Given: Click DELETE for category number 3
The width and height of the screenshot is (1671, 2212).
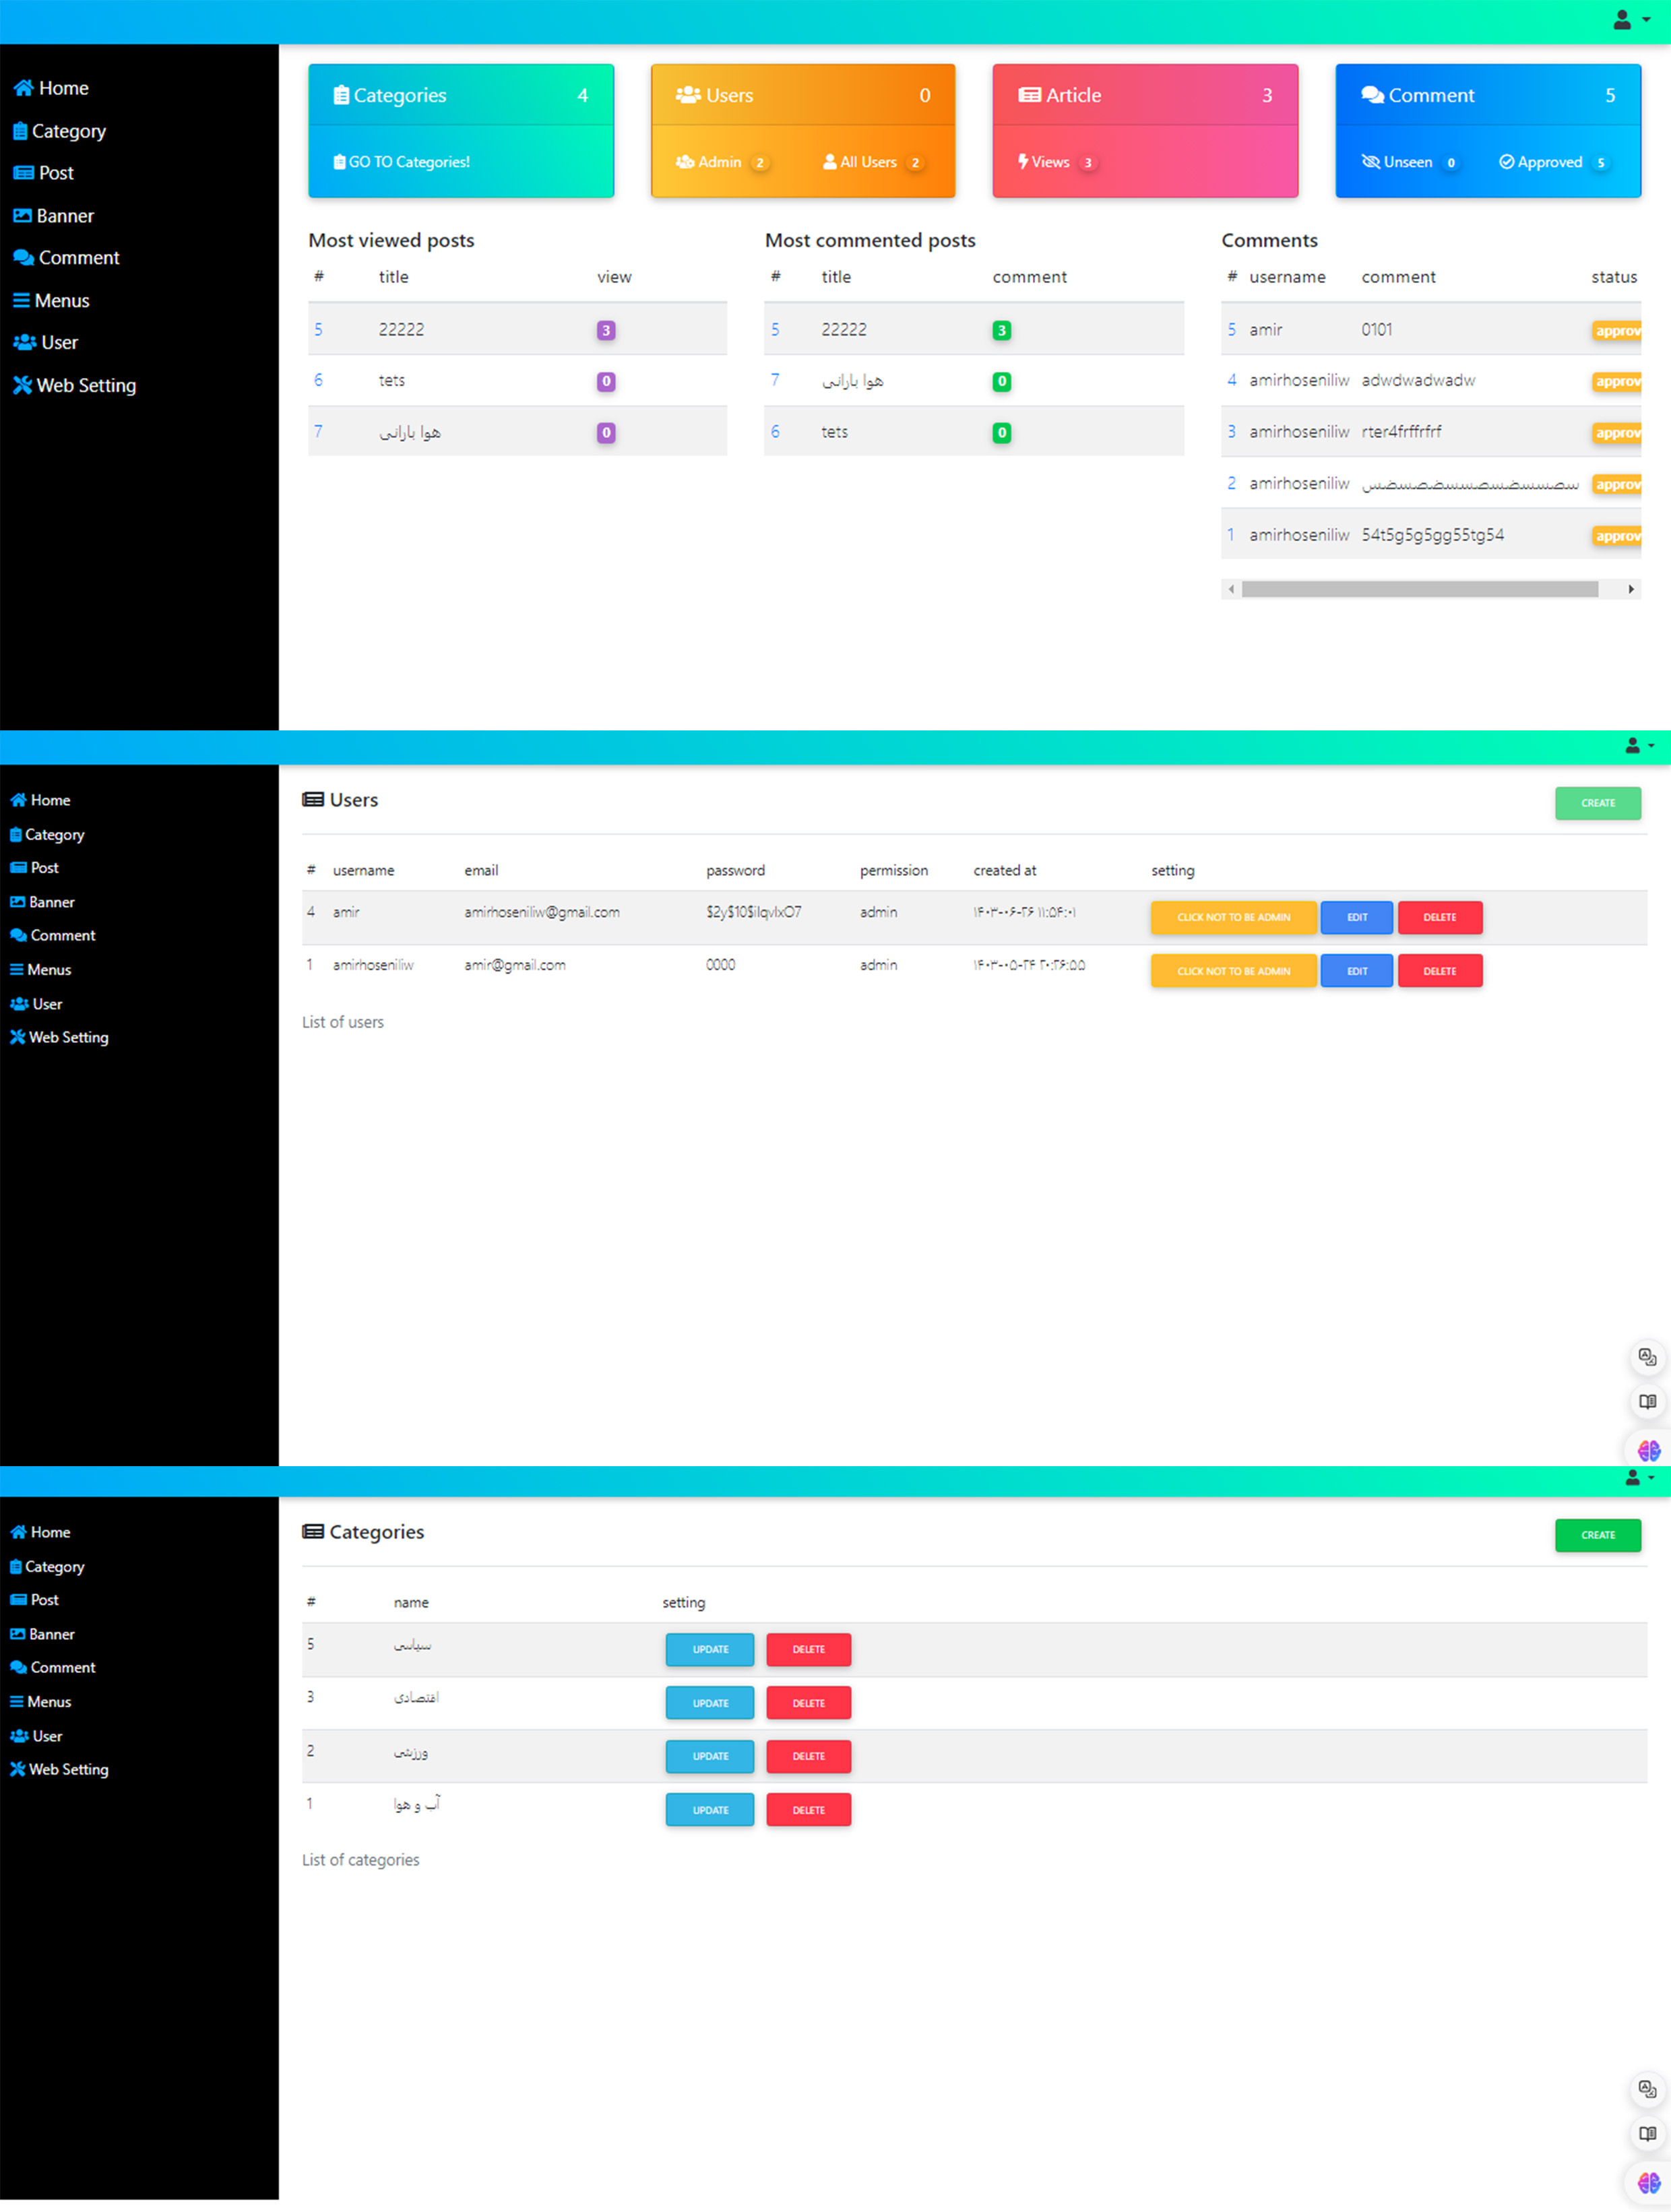Looking at the screenshot, I should coord(808,1703).
